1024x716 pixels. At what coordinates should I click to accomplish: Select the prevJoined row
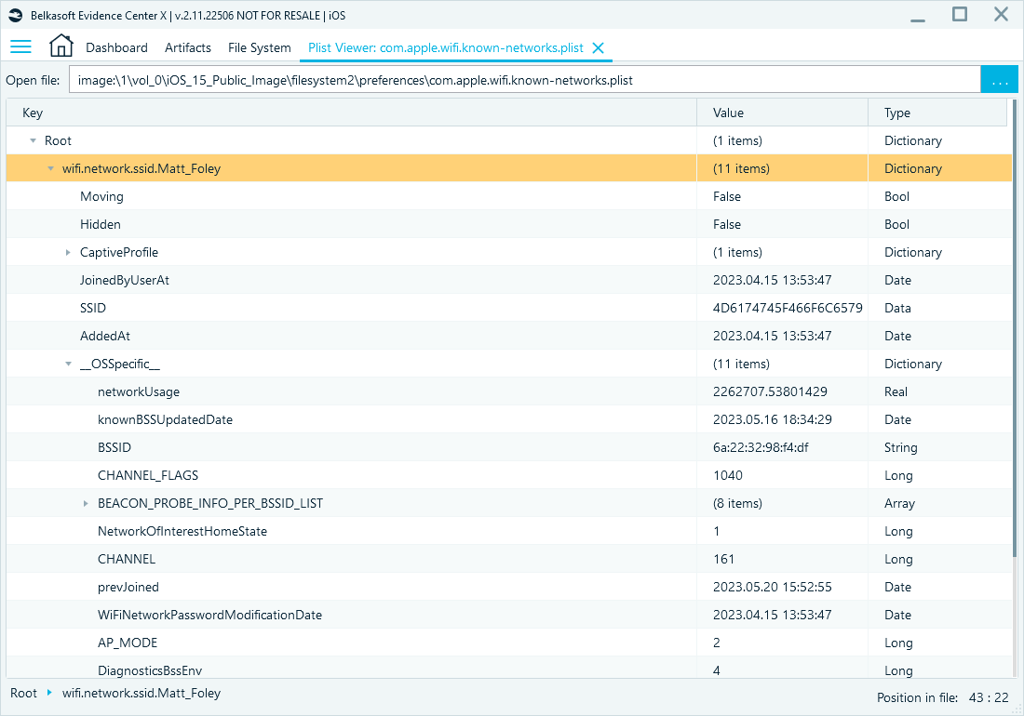point(508,587)
